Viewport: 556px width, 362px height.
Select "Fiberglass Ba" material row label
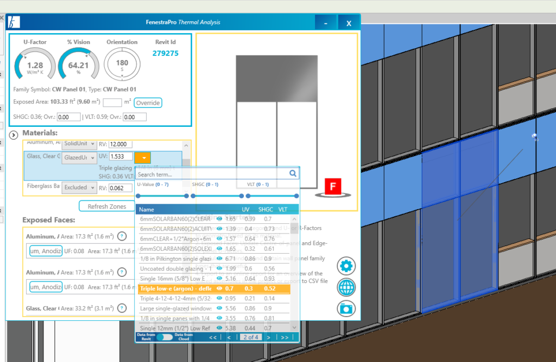(43, 186)
